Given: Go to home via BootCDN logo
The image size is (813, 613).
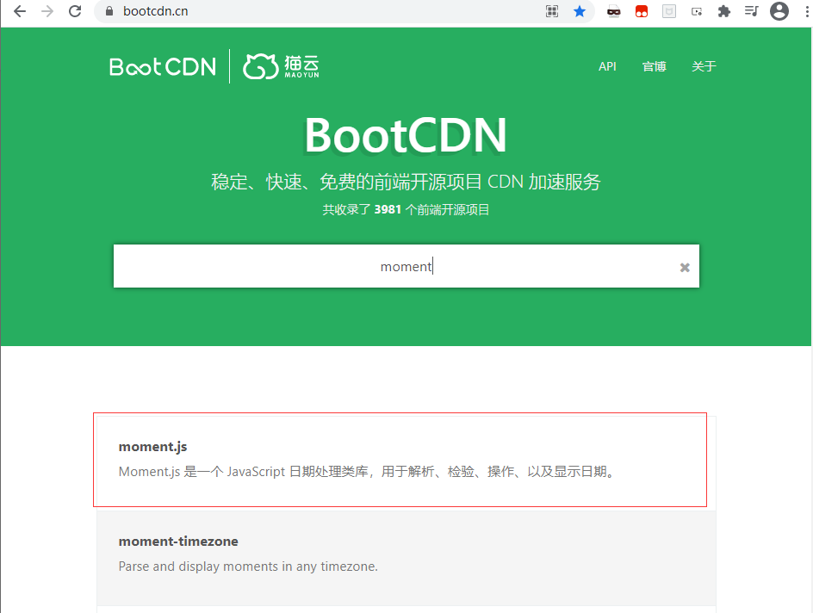Looking at the screenshot, I should tap(163, 67).
